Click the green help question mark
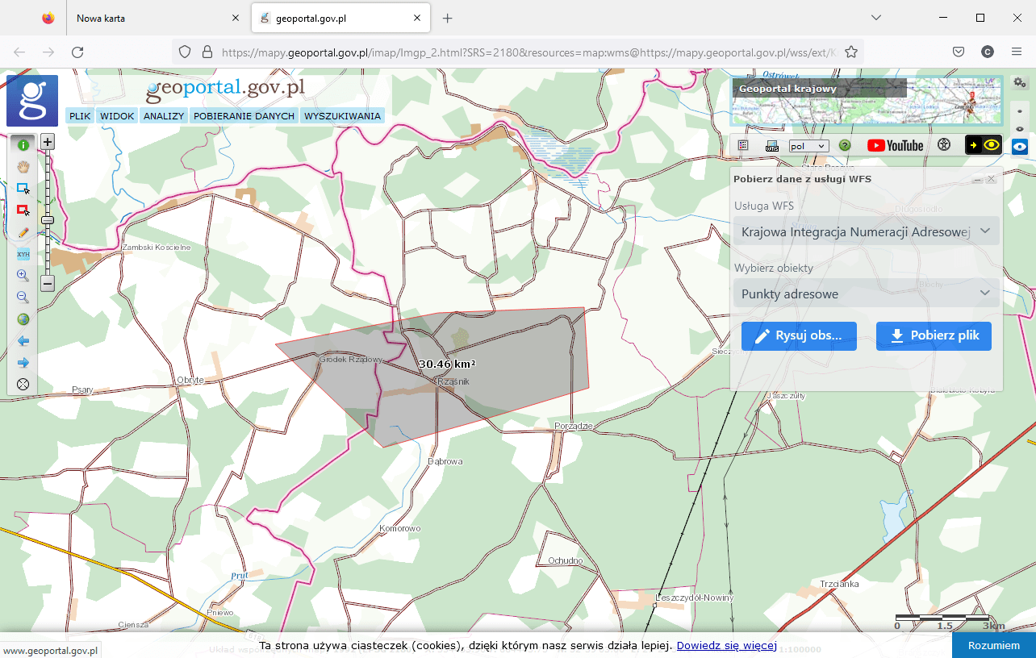This screenshot has width=1036, height=658. [x=845, y=146]
